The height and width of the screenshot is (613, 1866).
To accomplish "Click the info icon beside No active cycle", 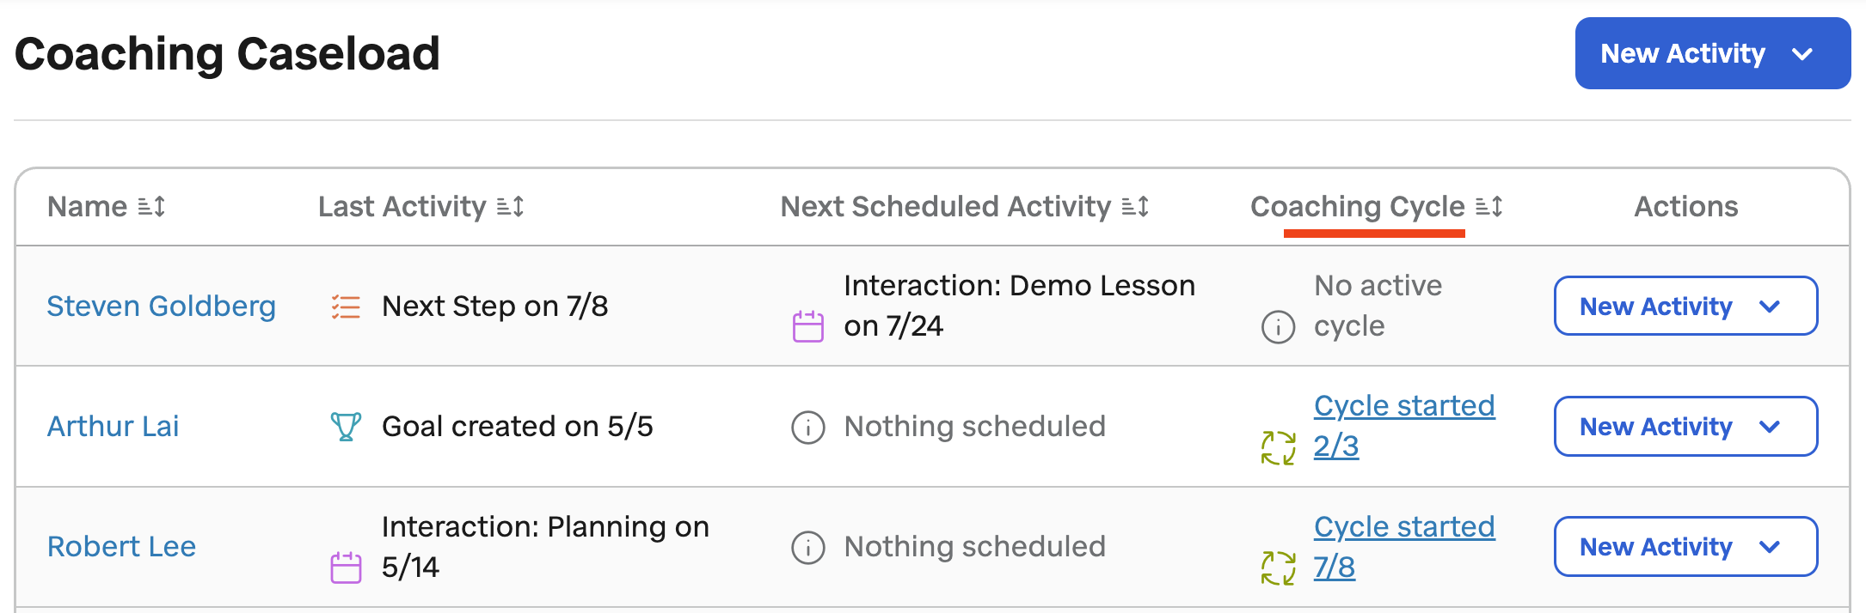I will pos(1278,327).
